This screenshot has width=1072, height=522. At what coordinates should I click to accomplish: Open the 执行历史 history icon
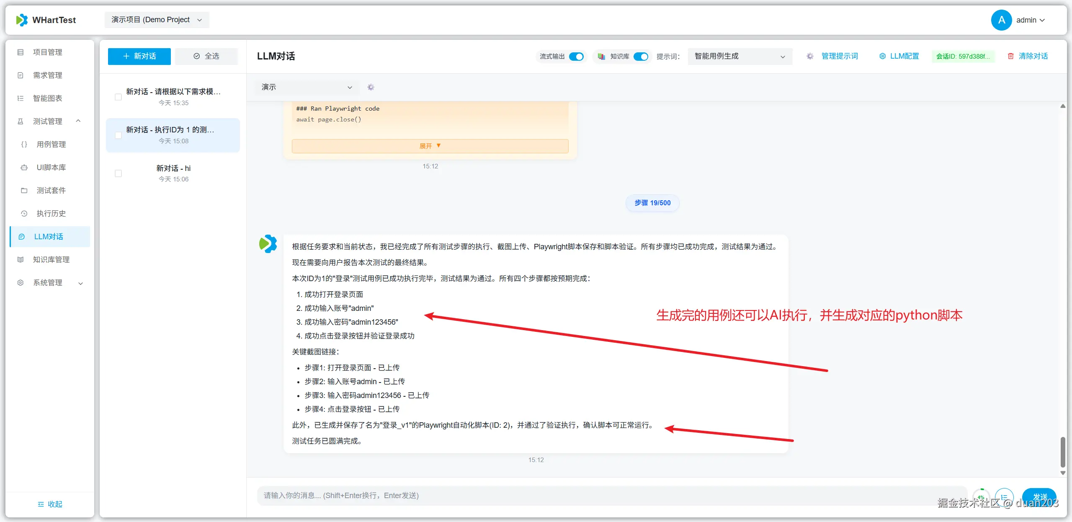click(x=24, y=213)
